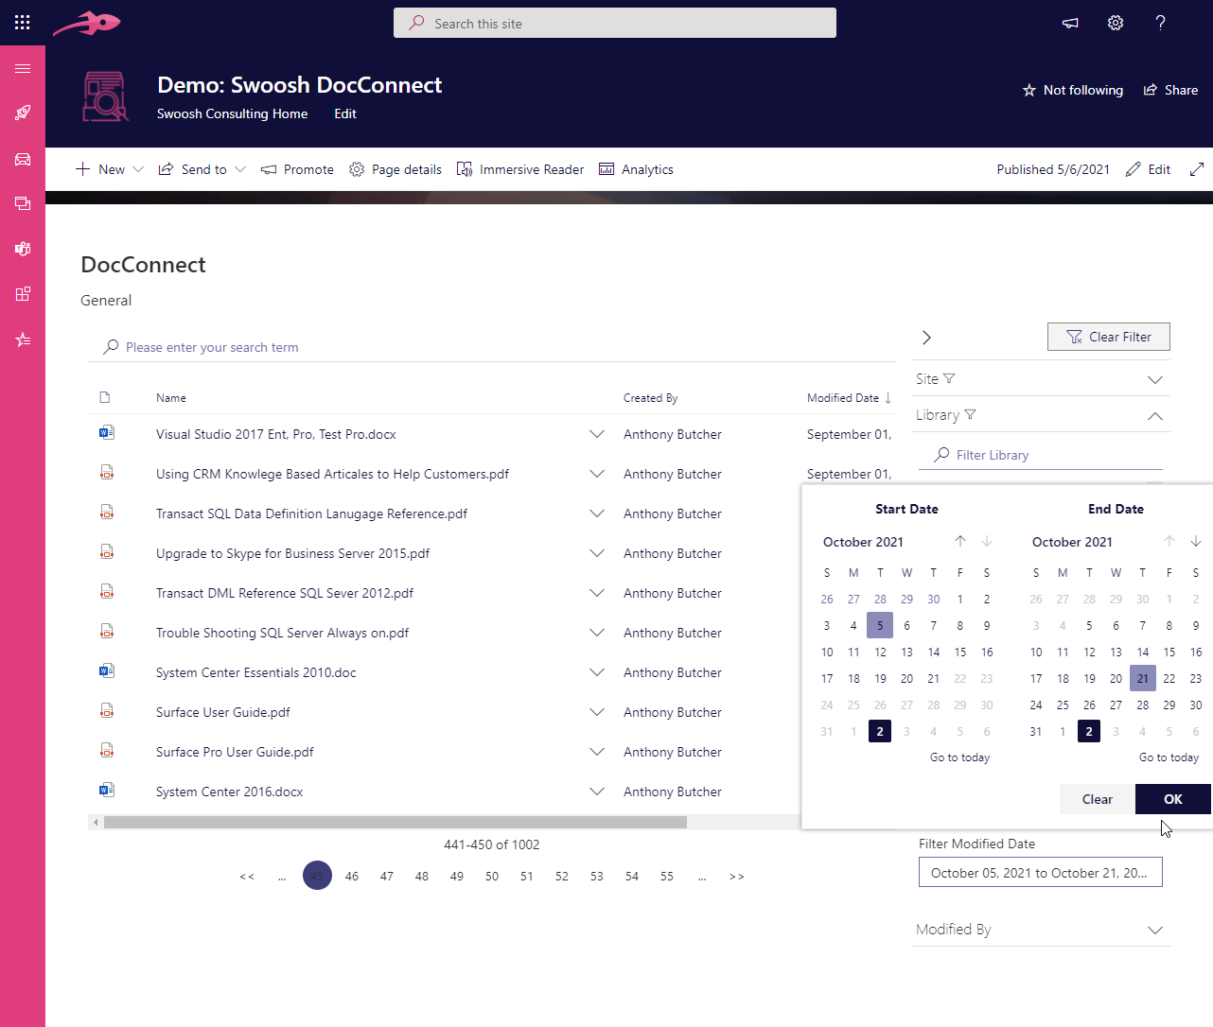Click the document search term field
The width and height of the screenshot is (1213, 1027).
[492, 347]
